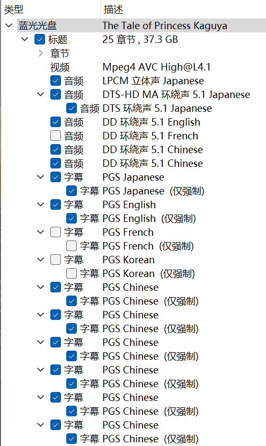The image size is (266, 446).
Task: Collapse the 标题 title node
Action: (25, 39)
